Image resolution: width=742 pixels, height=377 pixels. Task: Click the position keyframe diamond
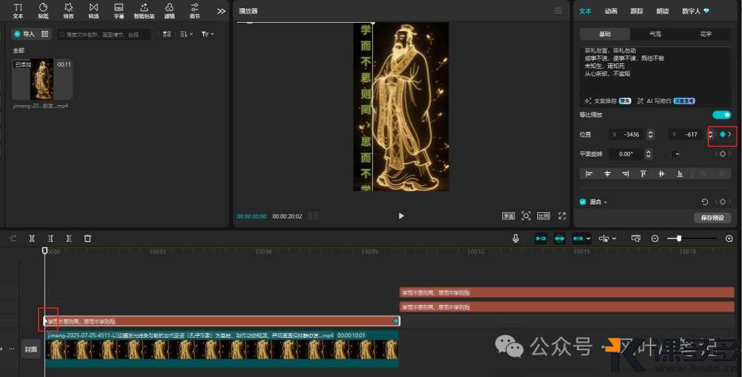(722, 135)
